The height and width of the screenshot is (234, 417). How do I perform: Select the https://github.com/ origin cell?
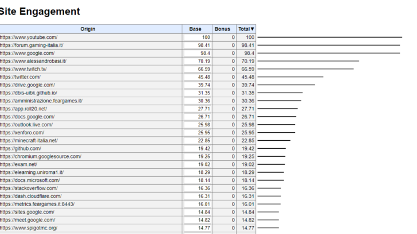(91, 149)
